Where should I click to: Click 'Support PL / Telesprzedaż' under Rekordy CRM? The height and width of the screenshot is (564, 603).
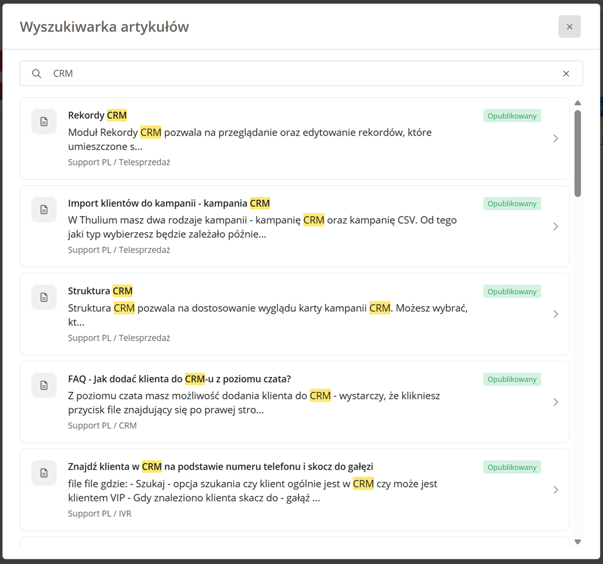(x=119, y=163)
